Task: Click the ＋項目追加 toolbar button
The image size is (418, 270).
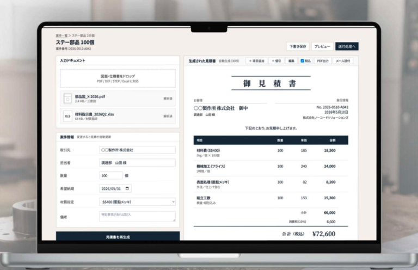Action: 256,61
